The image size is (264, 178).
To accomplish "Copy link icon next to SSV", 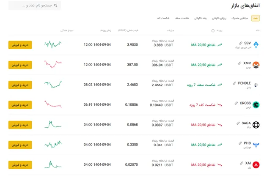I will tap(241, 43).
